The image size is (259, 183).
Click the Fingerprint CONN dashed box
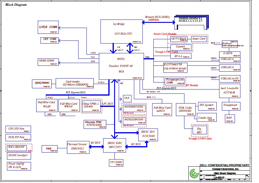pyautogui.click(x=174, y=81)
